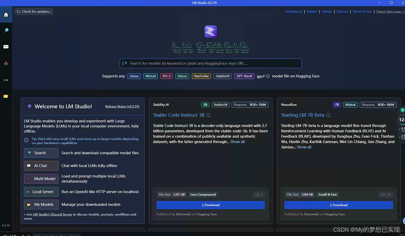Open Stable Code Instruct 3B title
Viewport: 405px width, 236px height.
click(179, 115)
